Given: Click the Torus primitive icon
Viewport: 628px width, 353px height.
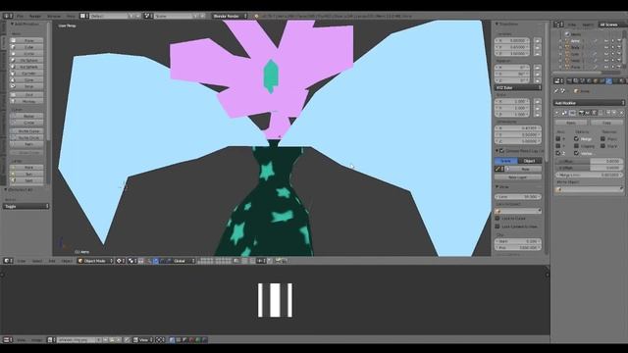Looking at the screenshot, I should [x=13, y=86].
